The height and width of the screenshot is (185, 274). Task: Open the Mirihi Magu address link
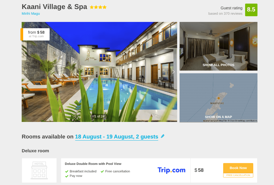click(31, 14)
